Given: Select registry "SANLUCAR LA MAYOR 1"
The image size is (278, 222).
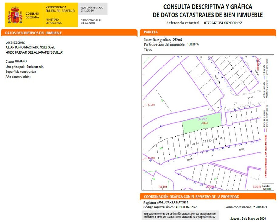Looking at the screenshot, I should tap(172, 202).
